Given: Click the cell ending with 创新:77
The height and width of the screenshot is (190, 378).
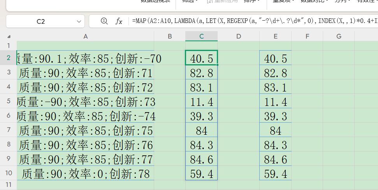Looking at the screenshot, I should 85,158.
